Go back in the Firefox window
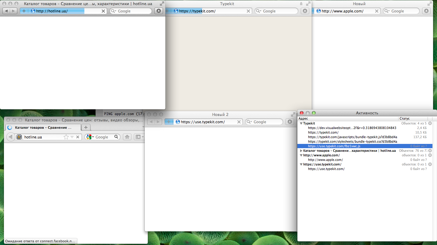 11,137
